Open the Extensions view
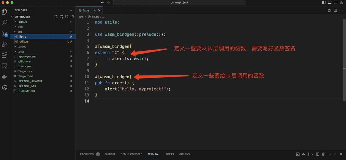 [x=5, y=55]
